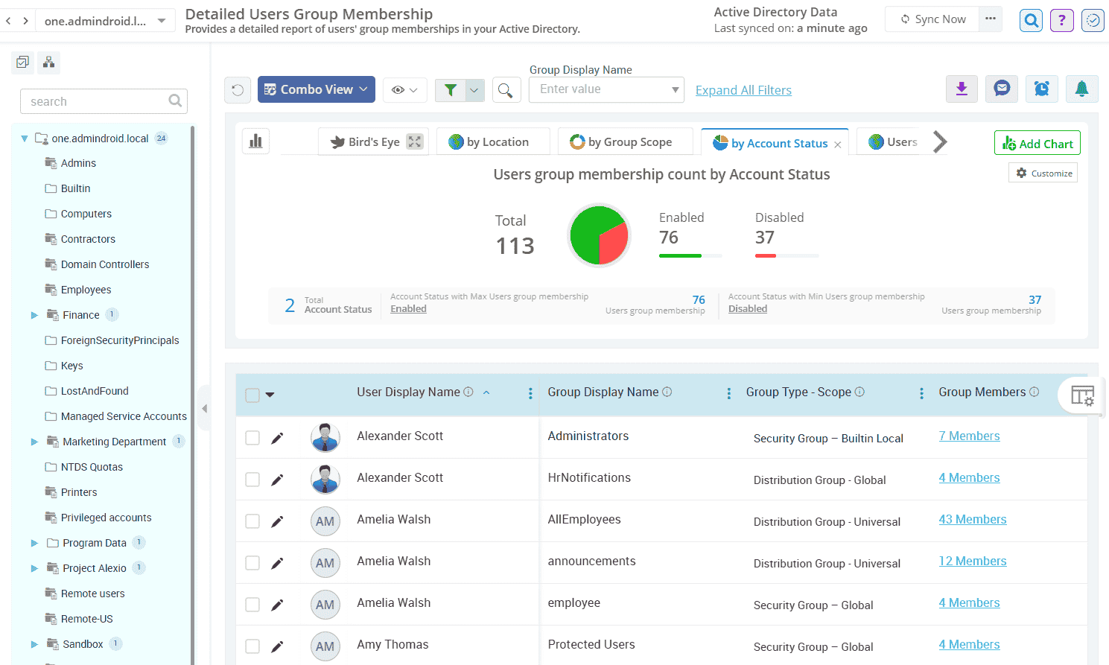This screenshot has height=665, width=1109.
Task: Open the Combo View dropdown
Action: pos(316,89)
